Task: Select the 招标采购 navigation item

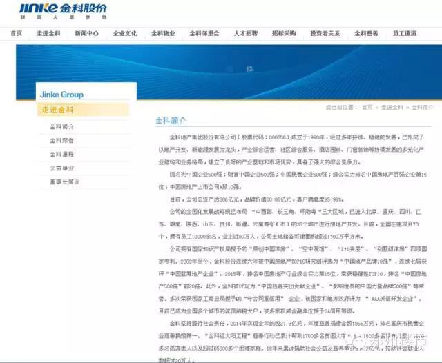Action: tap(284, 33)
